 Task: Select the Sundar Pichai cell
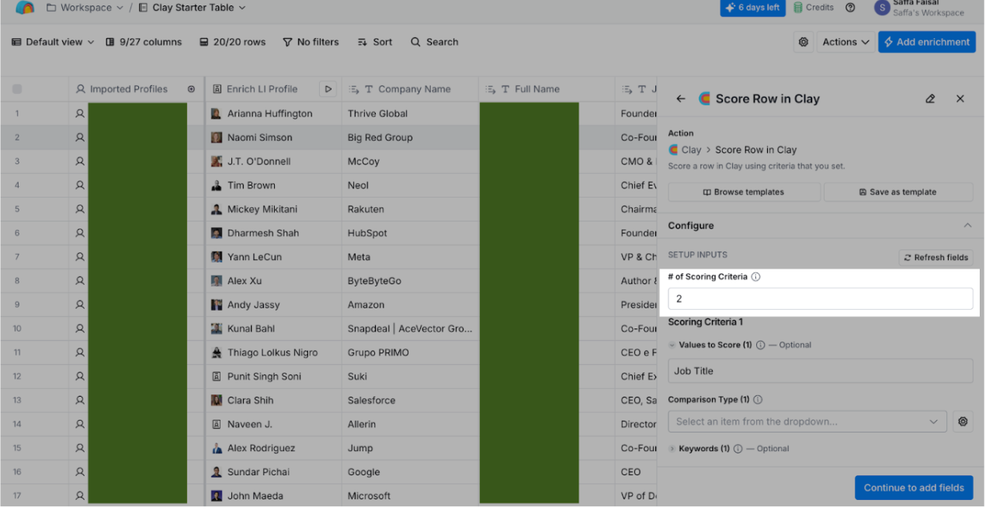273,472
